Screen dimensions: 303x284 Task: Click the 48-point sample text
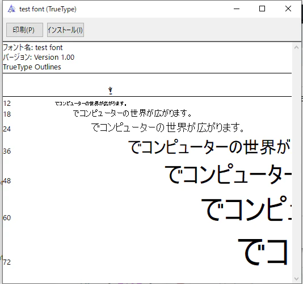click(x=228, y=174)
